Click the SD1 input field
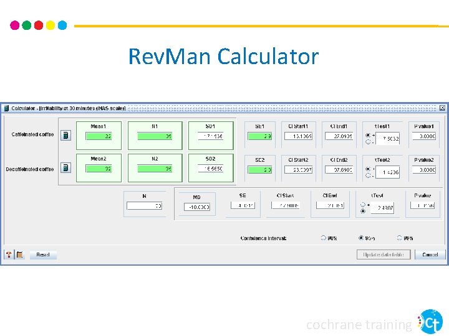The image size is (449, 336). point(211,136)
